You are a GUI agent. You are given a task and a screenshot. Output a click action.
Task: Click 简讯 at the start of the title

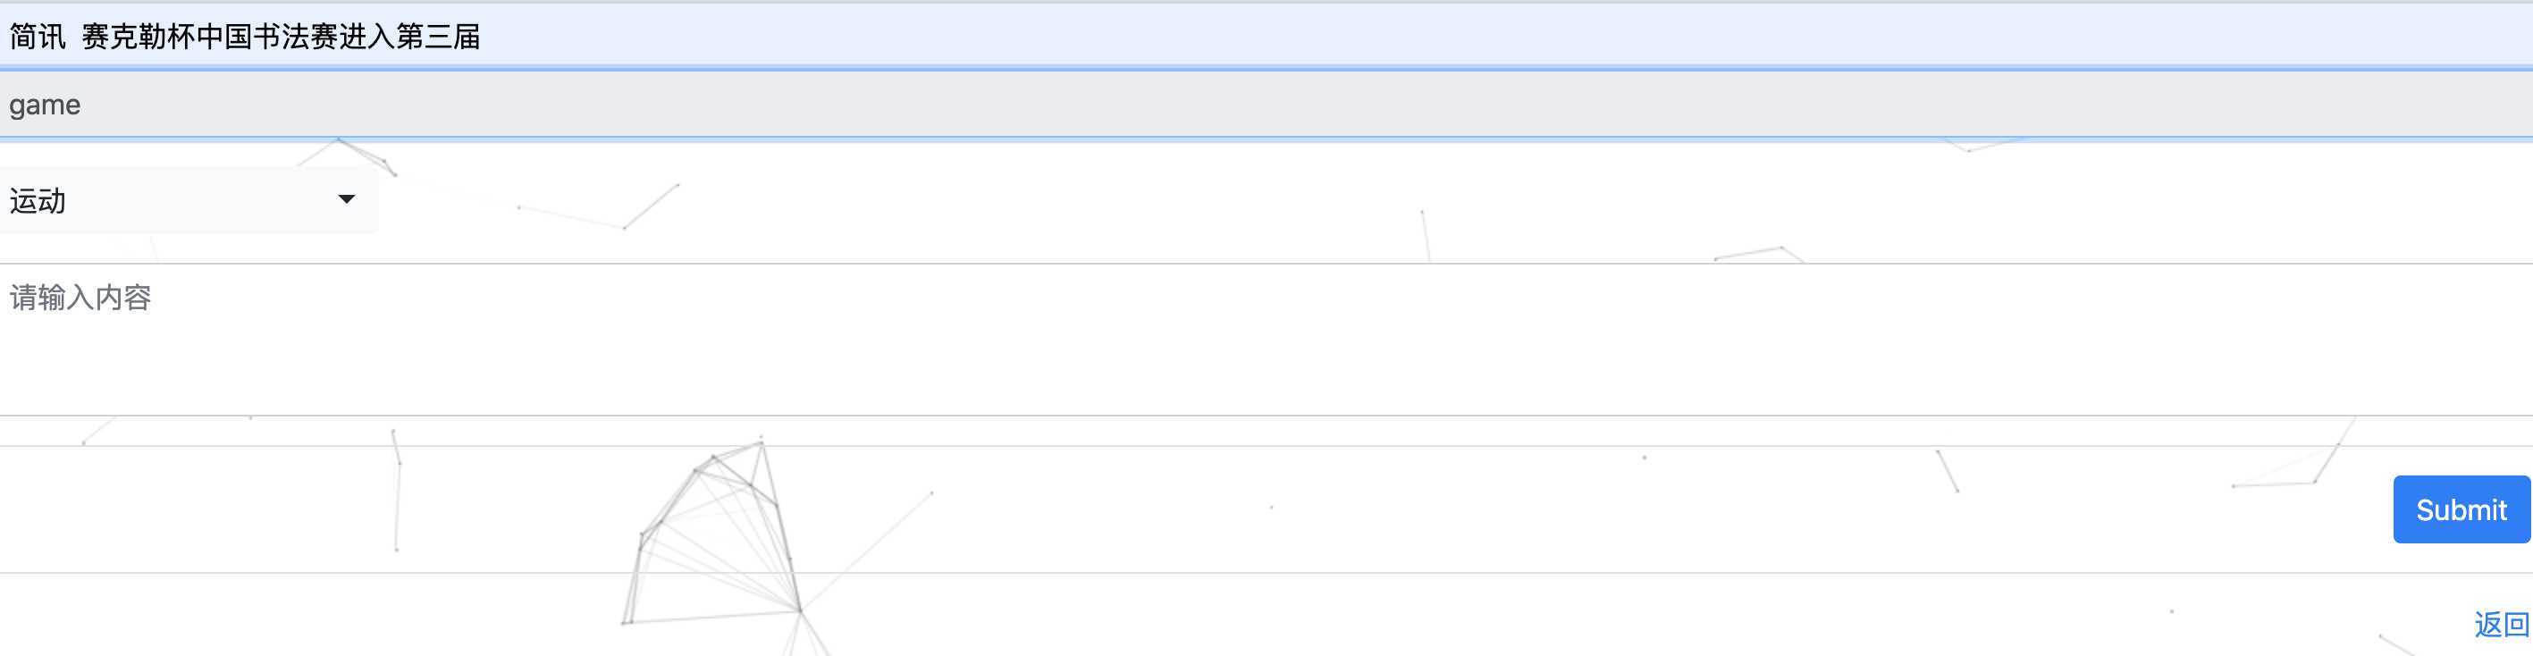(38, 37)
